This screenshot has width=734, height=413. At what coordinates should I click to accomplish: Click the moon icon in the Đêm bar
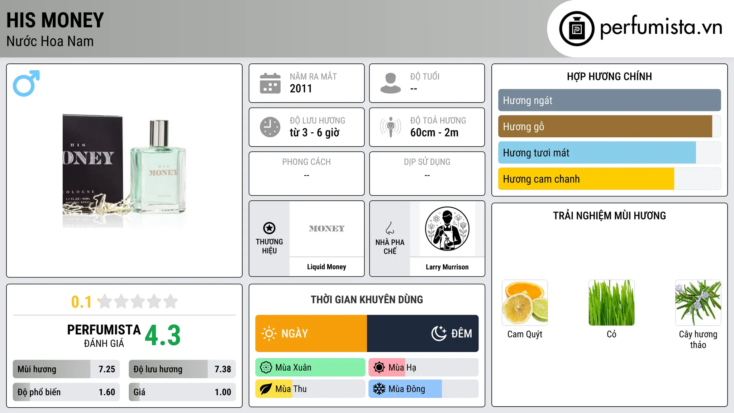pos(439,333)
